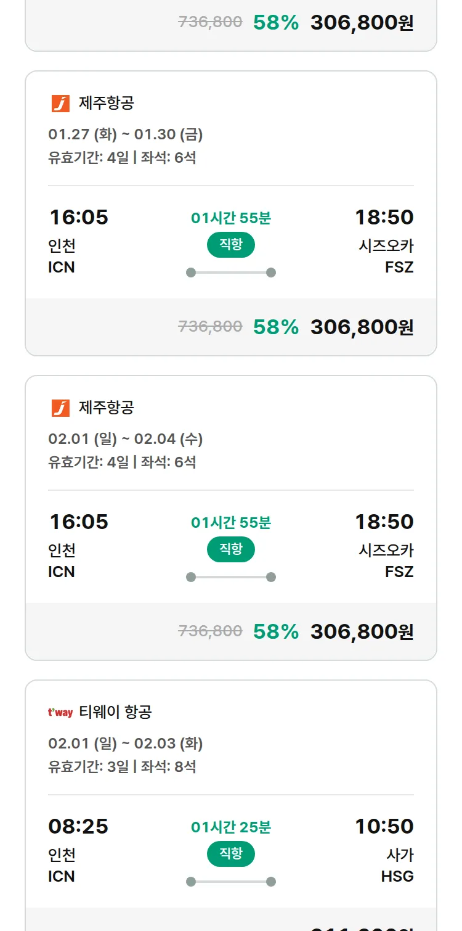
Task: Click 306,800원 price on the topmost card
Action: pyautogui.click(x=362, y=23)
